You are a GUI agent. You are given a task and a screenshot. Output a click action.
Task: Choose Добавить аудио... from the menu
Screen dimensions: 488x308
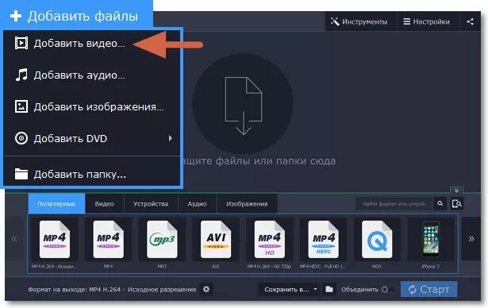pos(92,75)
